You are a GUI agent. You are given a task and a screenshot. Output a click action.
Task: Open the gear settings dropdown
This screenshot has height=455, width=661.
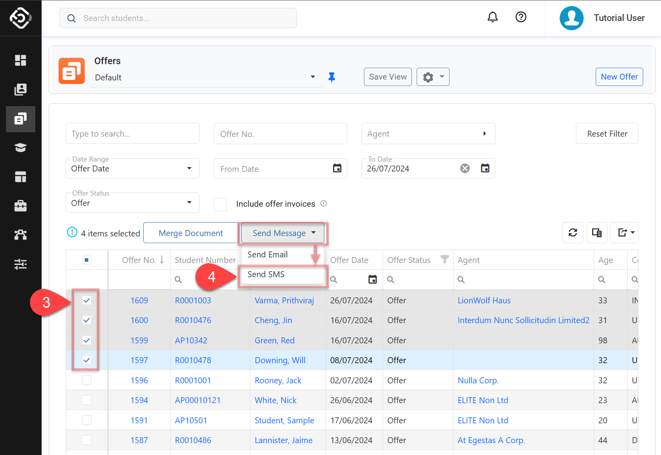(x=433, y=77)
